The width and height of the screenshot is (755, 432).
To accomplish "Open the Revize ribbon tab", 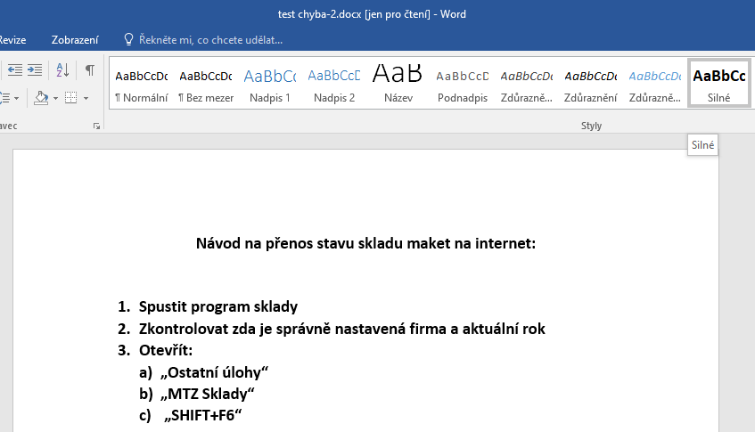I will (x=12, y=39).
